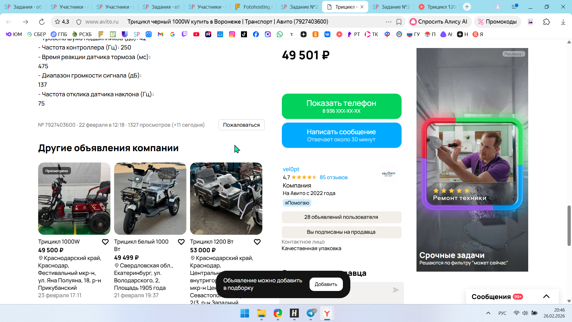Open the downloads arrow icon
Image resolution: width=572 pixels, height=322 pixels.
tap(563, 22)
